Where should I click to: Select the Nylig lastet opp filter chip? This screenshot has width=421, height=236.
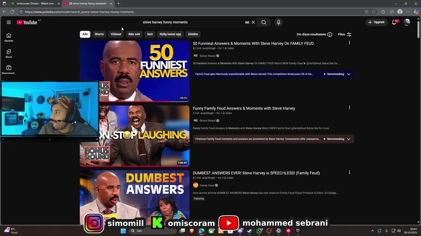[170, 34]
